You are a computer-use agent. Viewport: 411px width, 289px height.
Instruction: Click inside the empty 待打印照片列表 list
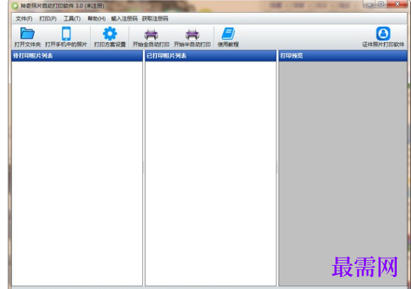[77, 173]
